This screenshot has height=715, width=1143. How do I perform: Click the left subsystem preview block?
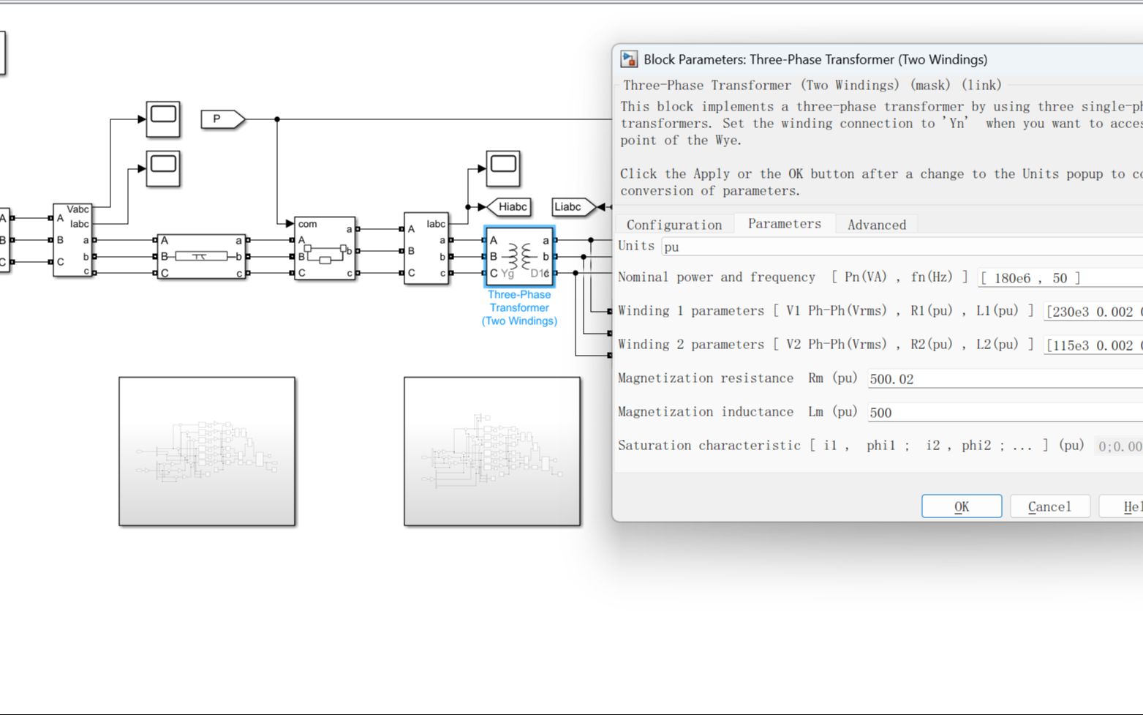point(207,451)
